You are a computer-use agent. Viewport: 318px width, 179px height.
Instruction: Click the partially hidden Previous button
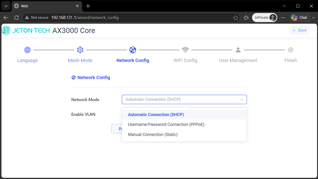pos(117,129)
